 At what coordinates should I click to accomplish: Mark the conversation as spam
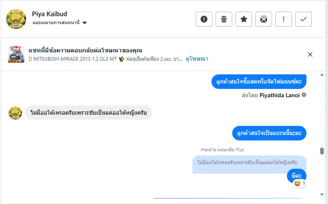[204, 19]
